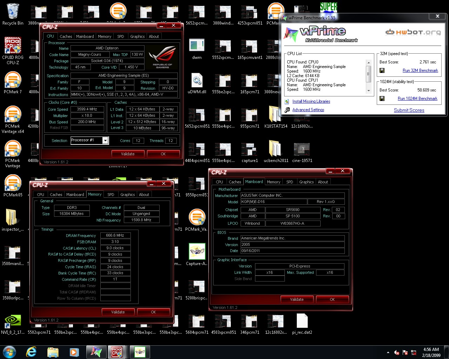Save the 1024M best score disk icon

pos(382,99)
